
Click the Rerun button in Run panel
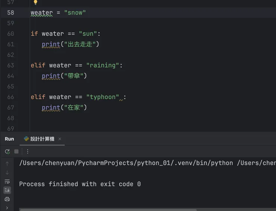7,152
